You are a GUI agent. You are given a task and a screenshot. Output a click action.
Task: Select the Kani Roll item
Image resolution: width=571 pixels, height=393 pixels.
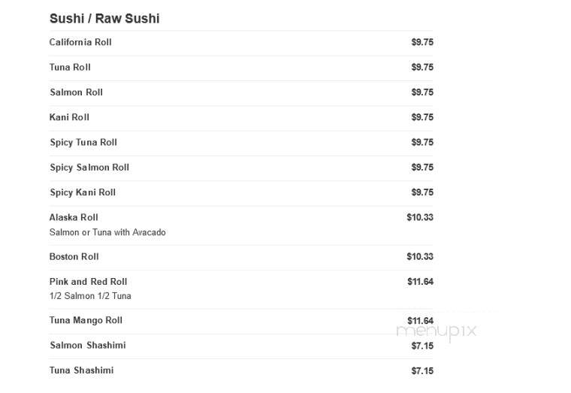coord(69,117)
